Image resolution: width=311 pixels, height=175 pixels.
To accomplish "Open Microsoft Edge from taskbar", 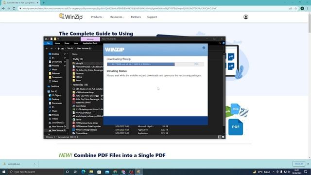I will tap(83, 172).
